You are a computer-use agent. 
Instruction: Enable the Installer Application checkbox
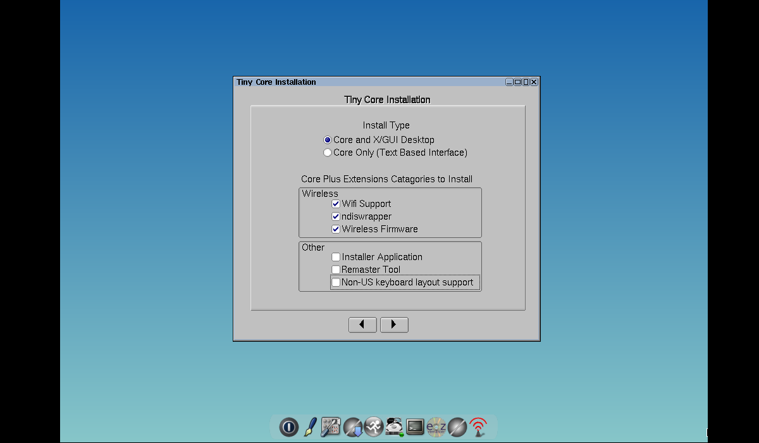[336, 257]
